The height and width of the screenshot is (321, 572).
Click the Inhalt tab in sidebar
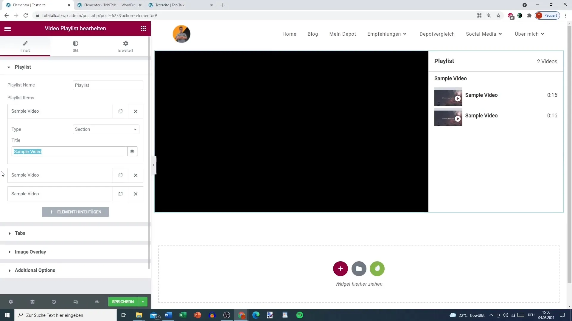coord(25,46)
